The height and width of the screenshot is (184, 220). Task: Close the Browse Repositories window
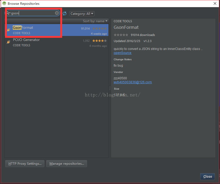pos(215,3)
